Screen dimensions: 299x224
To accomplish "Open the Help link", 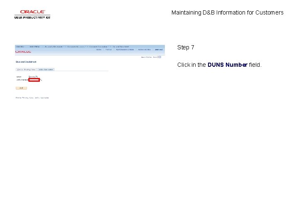I will click(155, 57).
